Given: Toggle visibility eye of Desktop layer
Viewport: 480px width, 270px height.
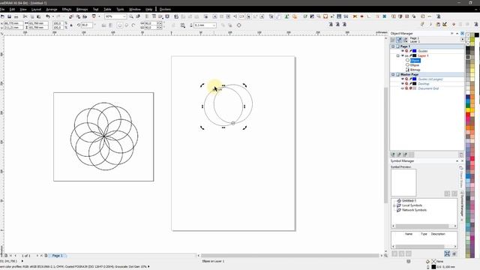Looking at the screenshot, I should [403, 83].
